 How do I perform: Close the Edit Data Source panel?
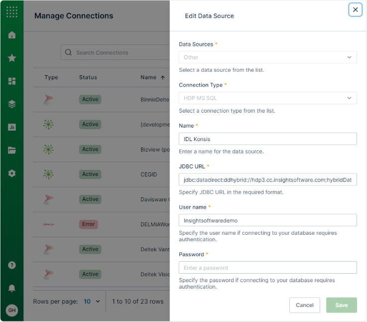(355, 9)
